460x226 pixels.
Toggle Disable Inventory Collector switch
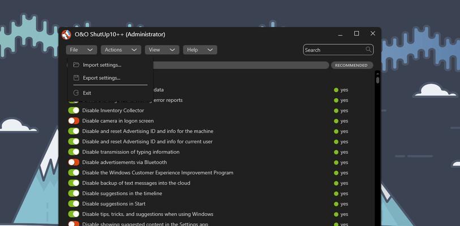click(74, 111)
